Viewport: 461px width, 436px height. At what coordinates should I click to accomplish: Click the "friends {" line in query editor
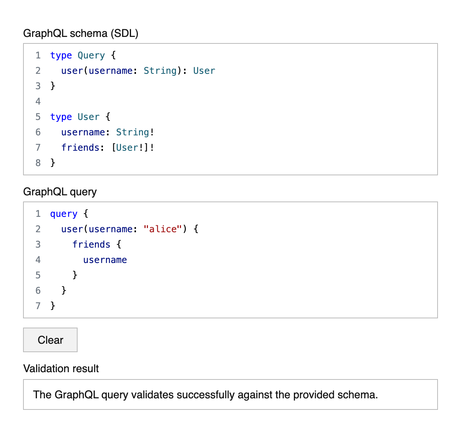point(97,245)
